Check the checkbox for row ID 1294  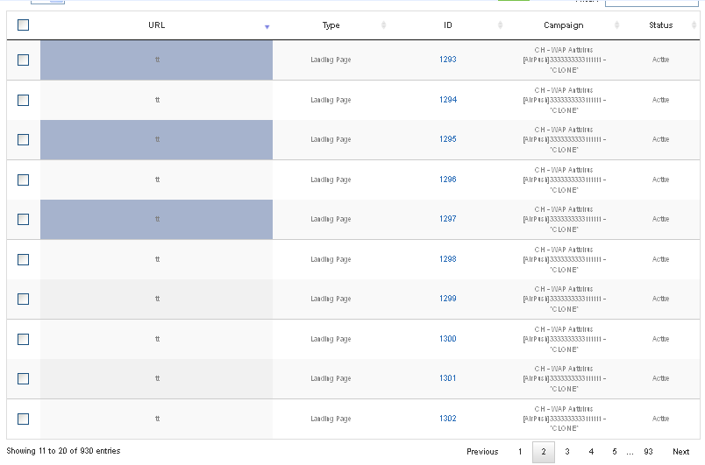tap(23, 100)
